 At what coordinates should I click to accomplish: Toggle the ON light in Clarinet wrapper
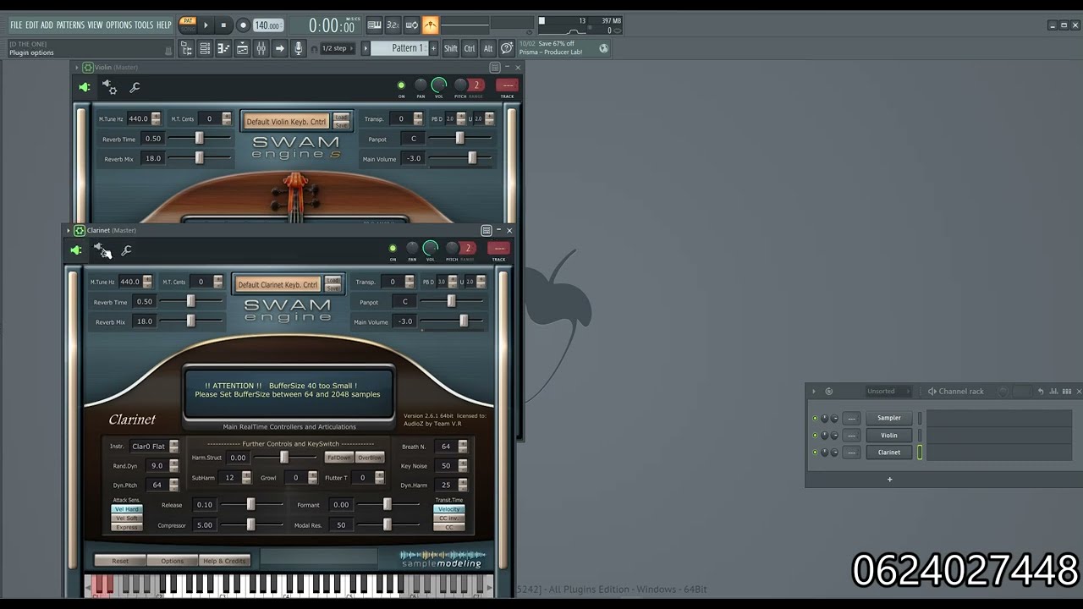click(393, 249)
